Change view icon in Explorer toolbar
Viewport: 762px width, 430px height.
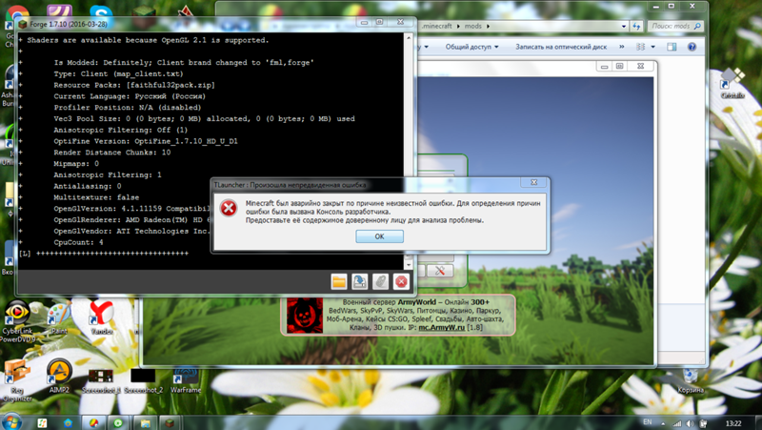[x=640, y=47]
